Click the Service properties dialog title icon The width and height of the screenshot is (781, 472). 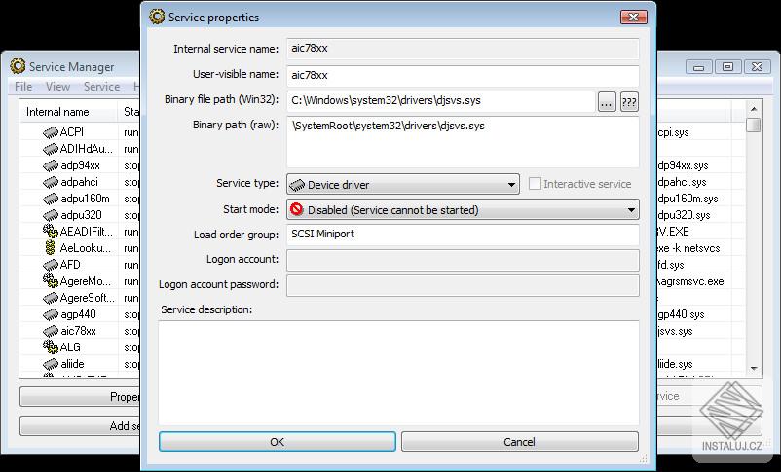pyautogui.click(x=157, y=17)
